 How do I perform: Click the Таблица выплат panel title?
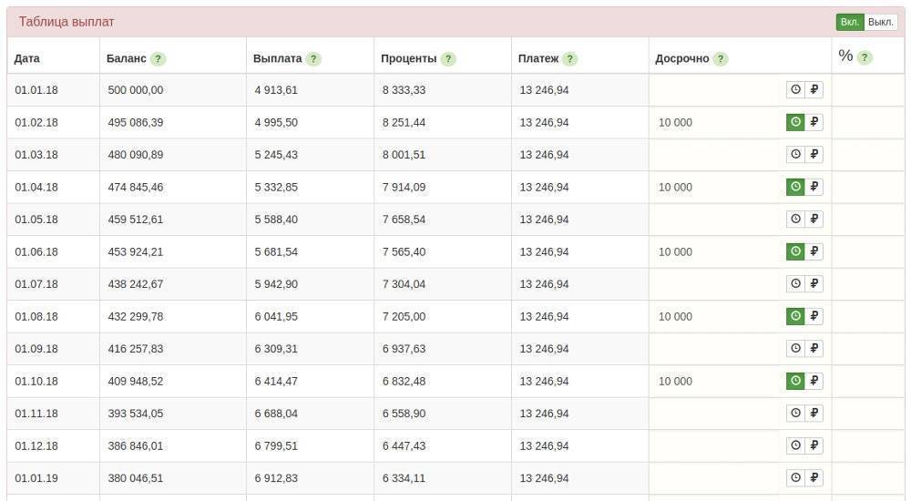67,22
